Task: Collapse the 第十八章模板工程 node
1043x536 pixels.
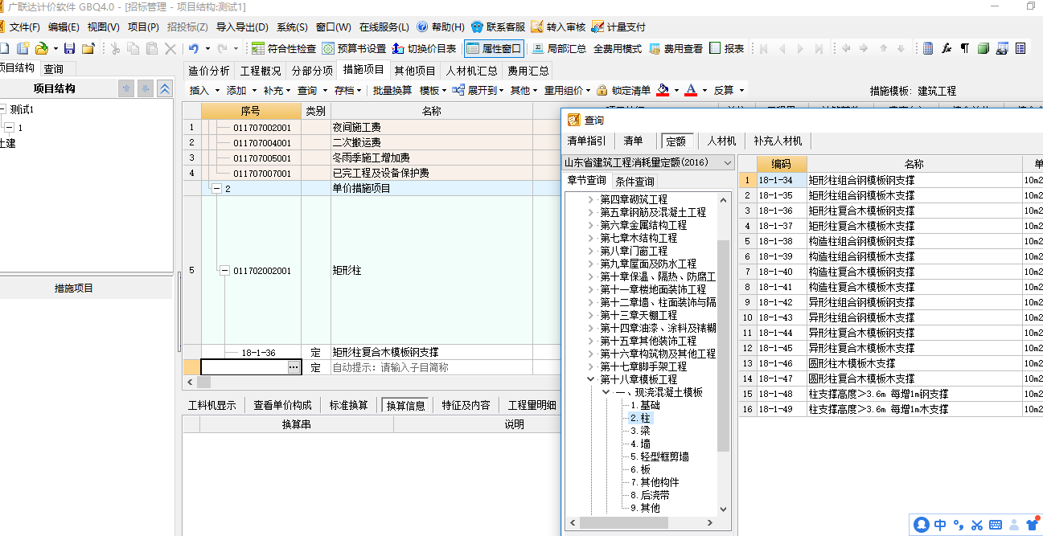Action: tap(592, 379)
